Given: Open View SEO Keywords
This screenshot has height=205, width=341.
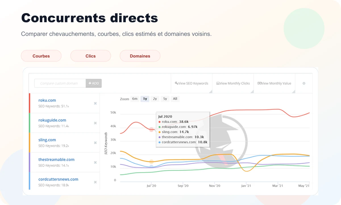Looking at the screenshot, I should point(192,83).
